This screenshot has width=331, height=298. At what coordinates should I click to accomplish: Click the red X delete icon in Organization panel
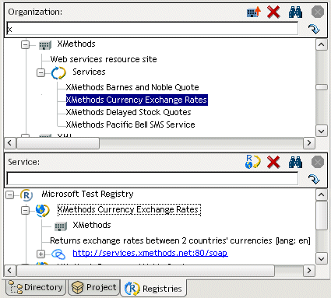(273, 12)
